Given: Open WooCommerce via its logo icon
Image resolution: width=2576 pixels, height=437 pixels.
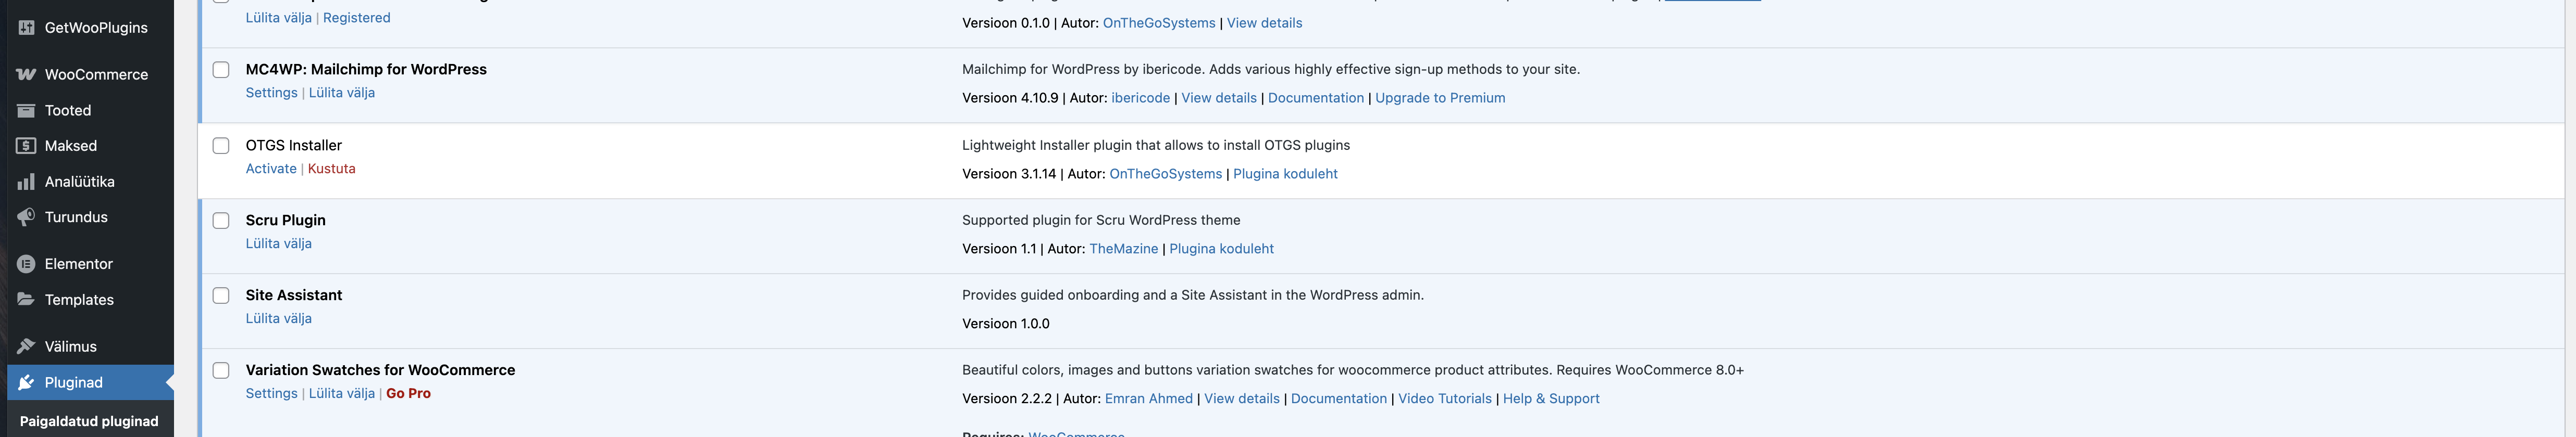Looking at the screenshot, I should coord(26,75).
